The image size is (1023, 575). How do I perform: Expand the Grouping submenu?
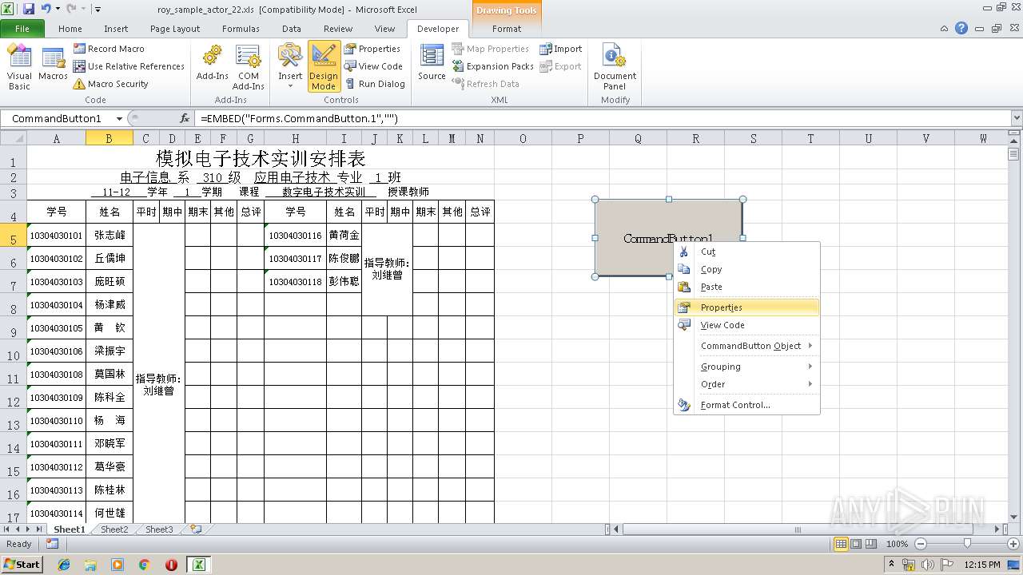[x=747, y=367]
